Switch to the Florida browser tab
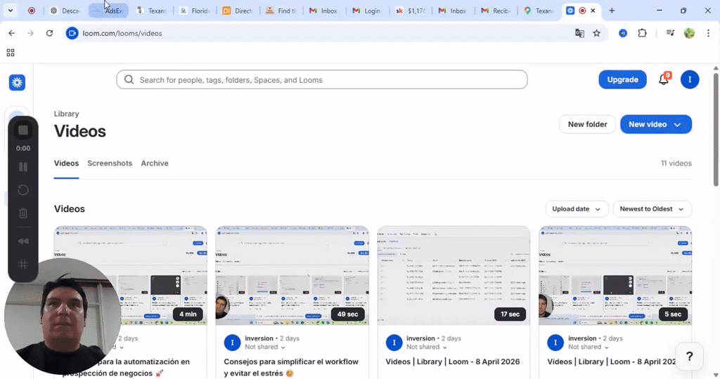Image resolution: width=720 pixels, height=379 pixels. (195, 11)
